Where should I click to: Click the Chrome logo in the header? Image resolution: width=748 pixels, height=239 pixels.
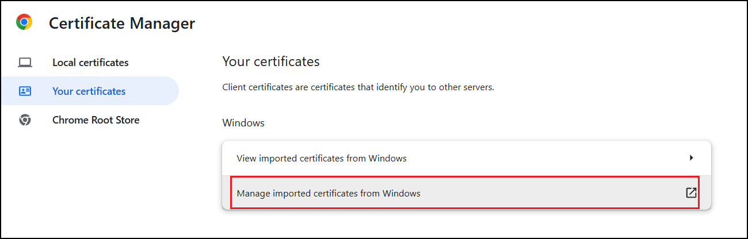pos(24,22)
